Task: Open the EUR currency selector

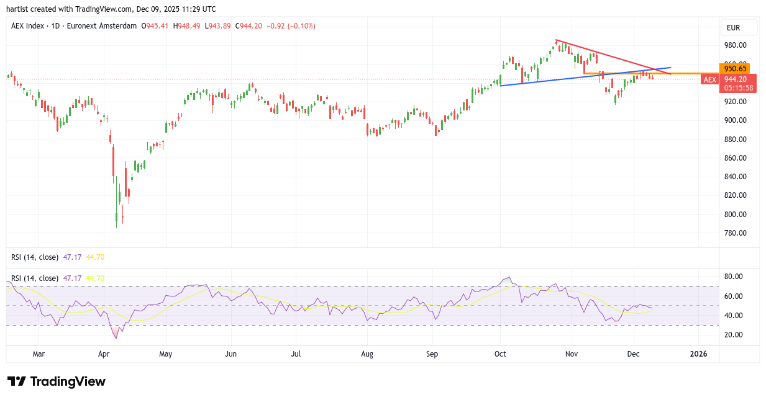Action: [734, 28]
